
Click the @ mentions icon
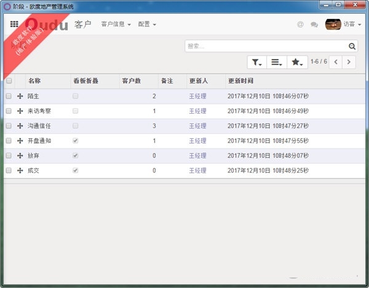[300, 25]
